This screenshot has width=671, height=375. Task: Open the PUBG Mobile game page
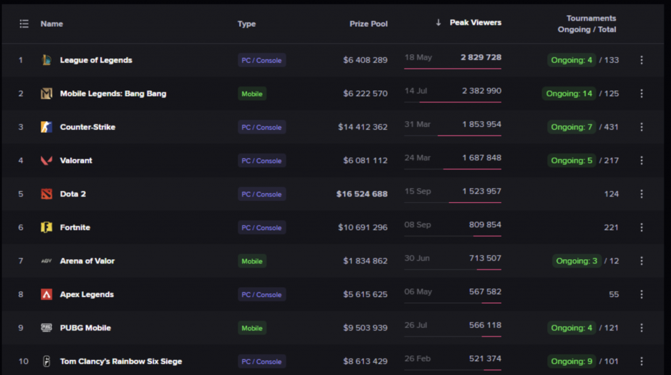click(85, 327)
